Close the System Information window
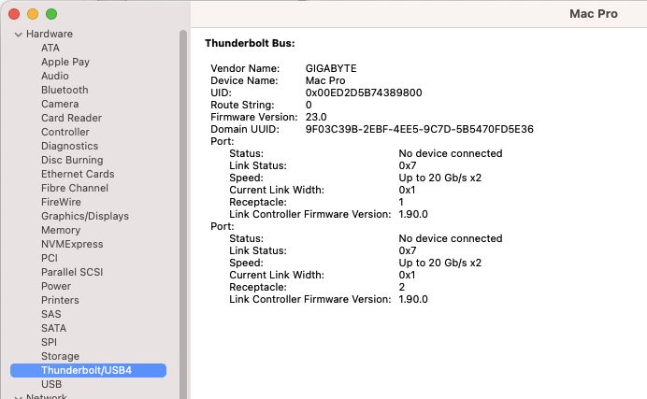The image size is (647, 399). pos(14,14)
